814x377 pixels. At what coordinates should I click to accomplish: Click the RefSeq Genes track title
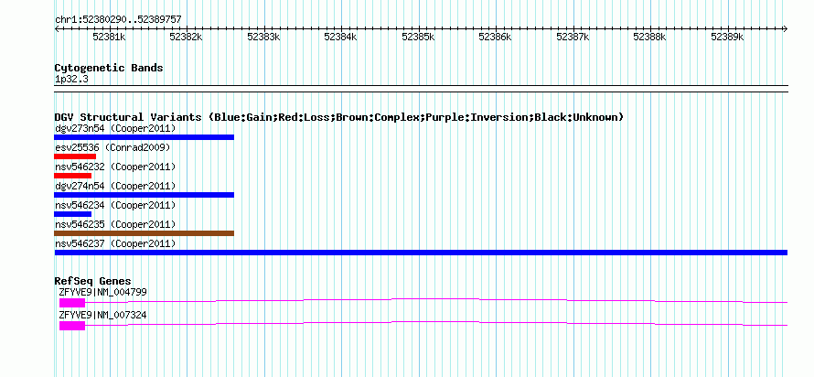(x=93, y=282)
